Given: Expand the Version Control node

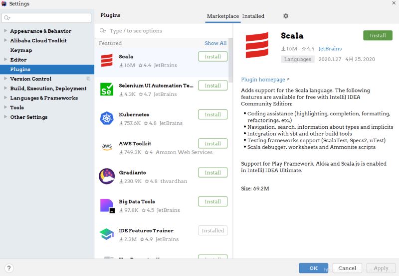Looking at the screenshot, I should (5, 79).
